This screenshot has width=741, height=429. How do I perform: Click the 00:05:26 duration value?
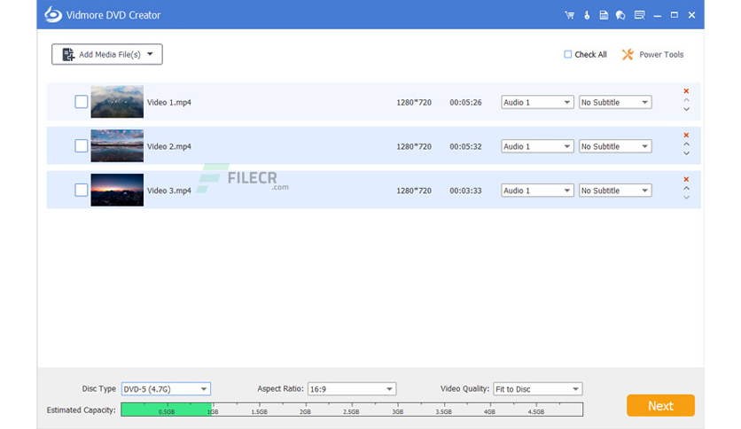tap(465, 103)
